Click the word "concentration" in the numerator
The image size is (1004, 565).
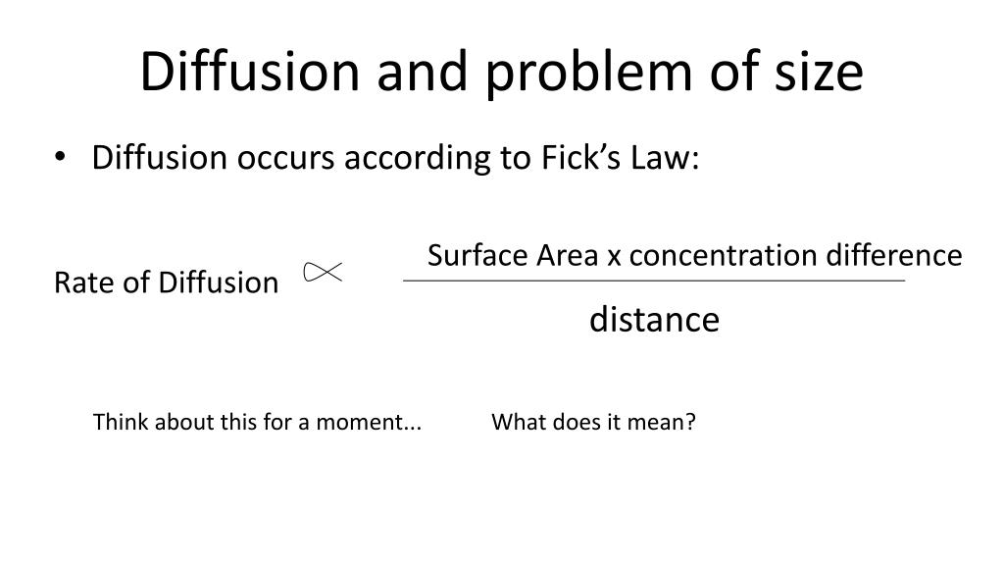723,256
